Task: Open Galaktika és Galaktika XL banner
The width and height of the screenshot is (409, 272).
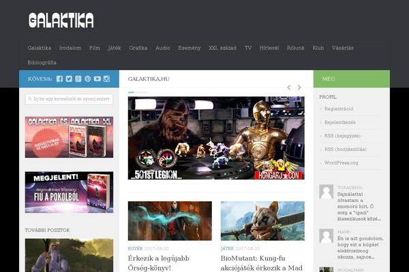Action: point(69,137)
